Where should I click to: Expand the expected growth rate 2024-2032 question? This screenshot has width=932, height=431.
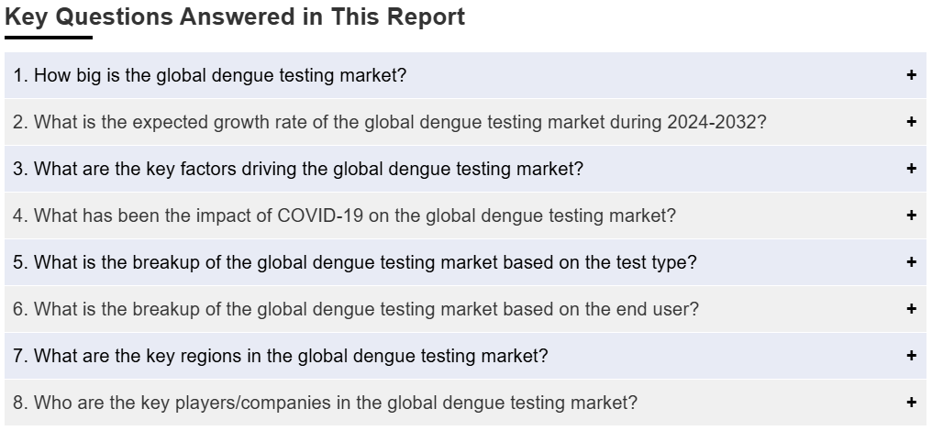tap(390, 123)
